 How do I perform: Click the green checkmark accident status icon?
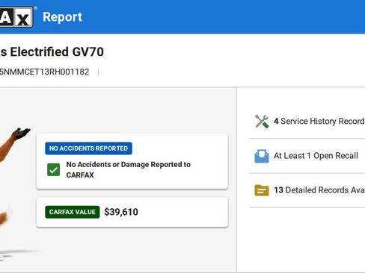point(53,169)
